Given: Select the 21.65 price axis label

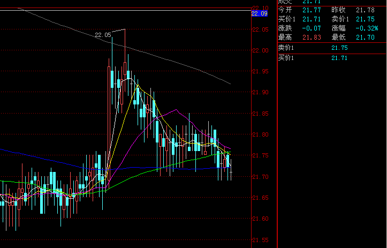Looking at the screenshot, I should (260, 198).
